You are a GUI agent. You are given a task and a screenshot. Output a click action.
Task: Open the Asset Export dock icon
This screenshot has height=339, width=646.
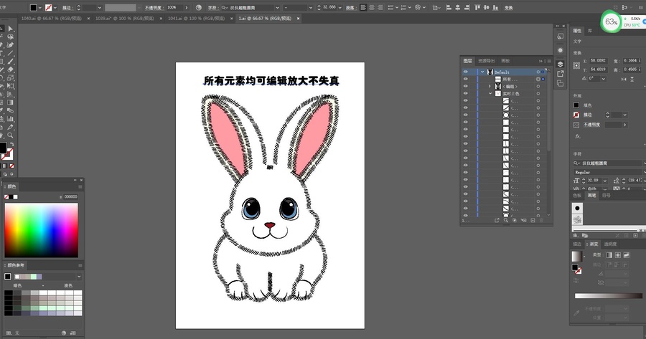pos(560,74)
